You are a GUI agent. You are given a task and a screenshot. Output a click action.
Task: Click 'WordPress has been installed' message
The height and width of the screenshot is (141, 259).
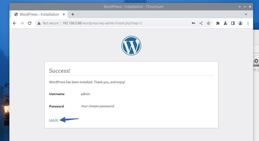[x=87, y=82]
